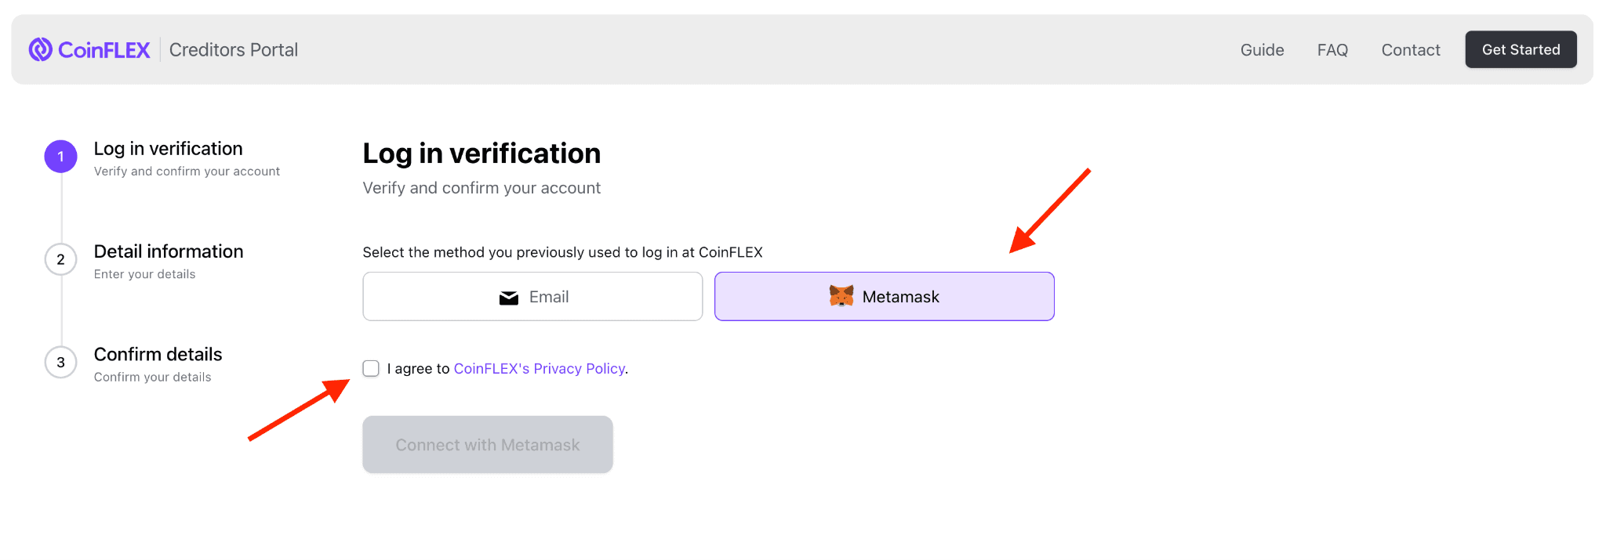Select step 3 circle for Confirm details

60,362
